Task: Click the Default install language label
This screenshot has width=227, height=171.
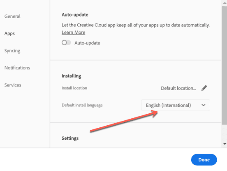Action: [82, 105]
